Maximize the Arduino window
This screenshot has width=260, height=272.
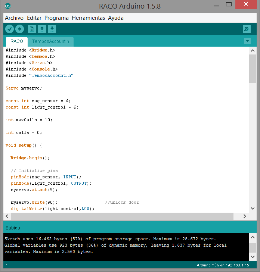coord(229,4)
